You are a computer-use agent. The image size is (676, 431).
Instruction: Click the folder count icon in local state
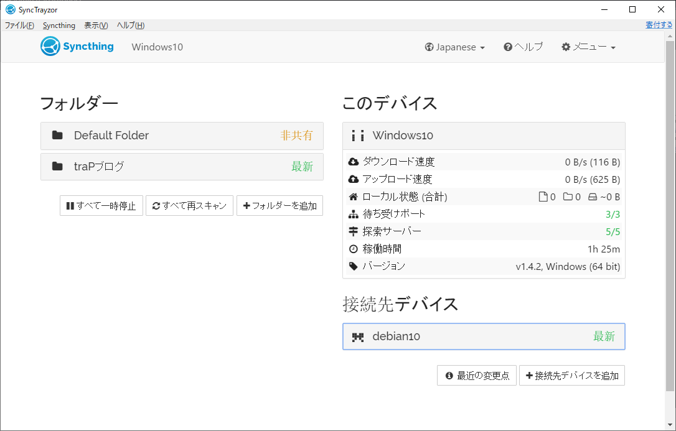coord(568,197)
